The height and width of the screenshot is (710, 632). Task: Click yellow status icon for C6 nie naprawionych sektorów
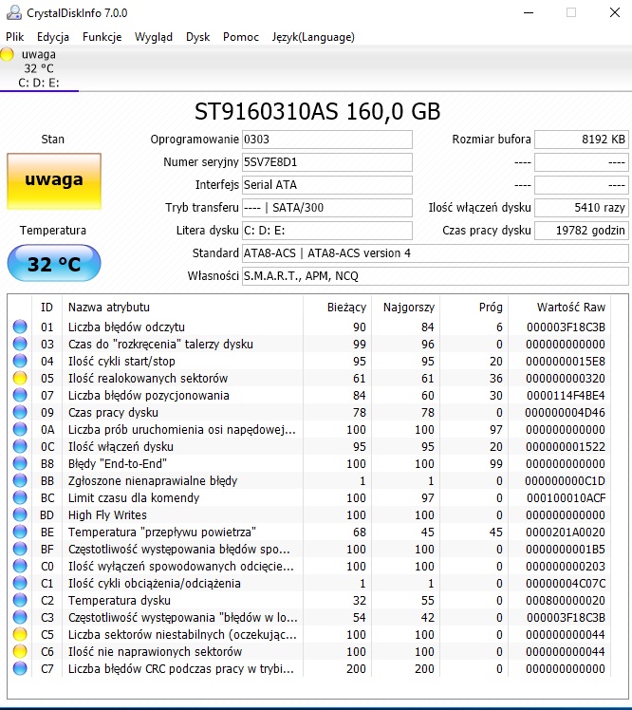[x=20, y=651]
